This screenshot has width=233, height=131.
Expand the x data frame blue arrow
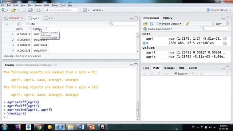(144, 43)
